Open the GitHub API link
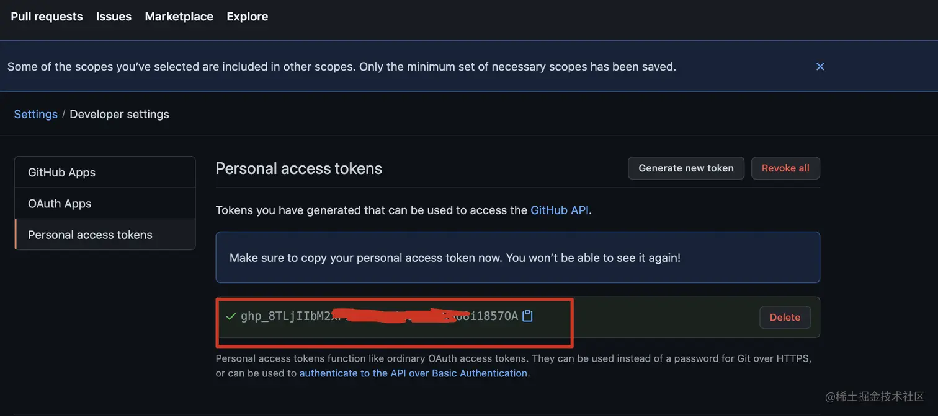The image size is (938, 416). (x=560, y=210)
